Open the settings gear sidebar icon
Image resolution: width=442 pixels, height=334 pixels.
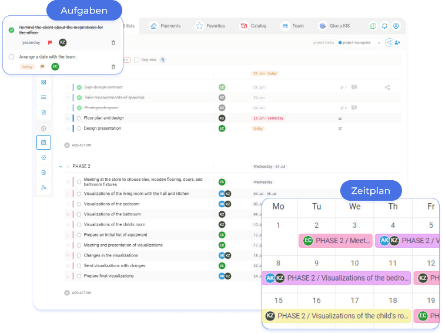pyautogui.click(x=43, y=129)
